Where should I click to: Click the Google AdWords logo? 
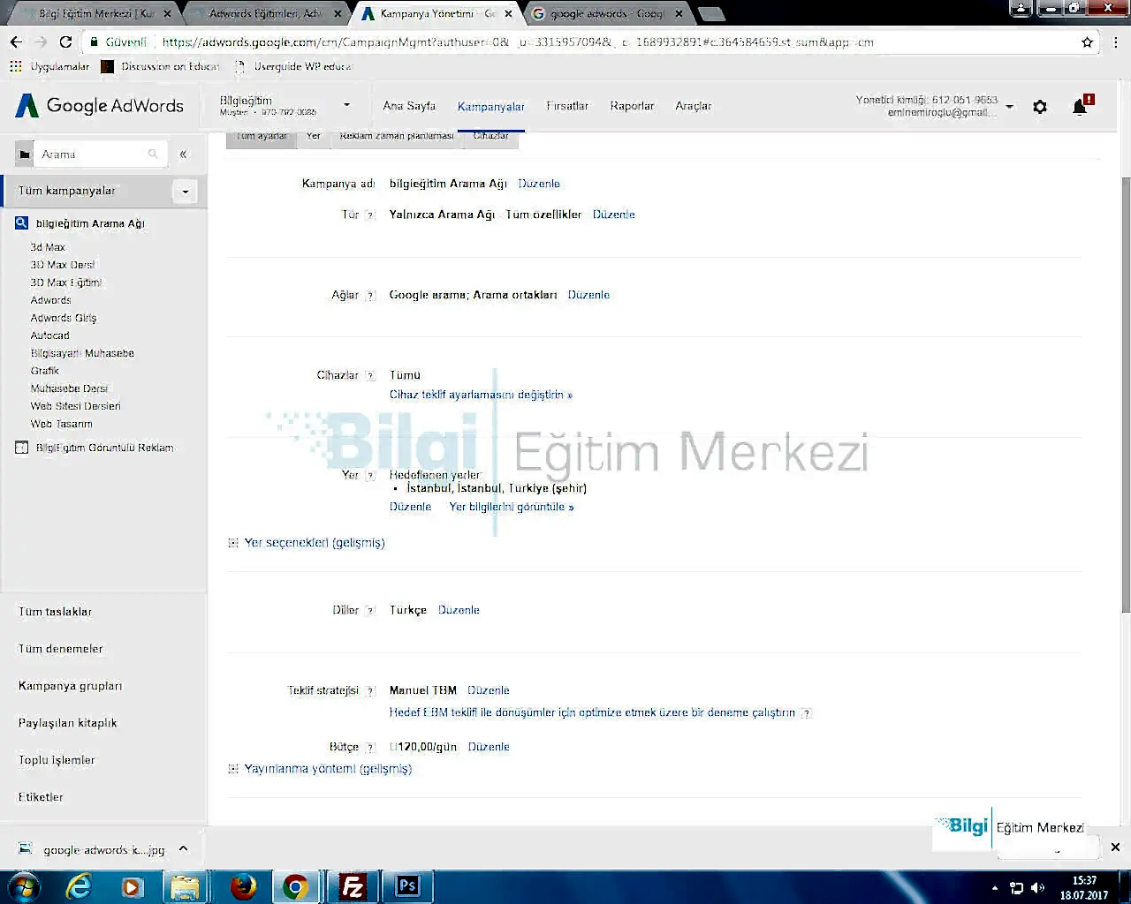pos(100,106)
